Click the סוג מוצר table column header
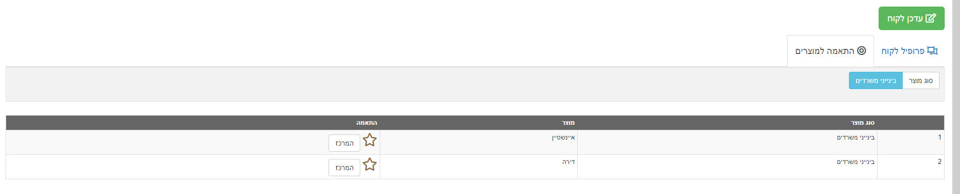The image size is (960, 194). click(x=862, y=123)
